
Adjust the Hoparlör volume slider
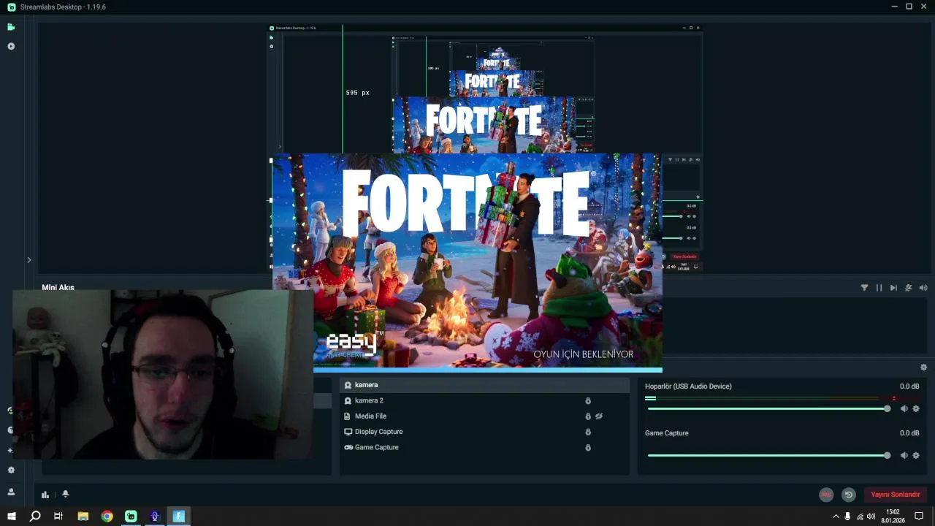point(768,408)
